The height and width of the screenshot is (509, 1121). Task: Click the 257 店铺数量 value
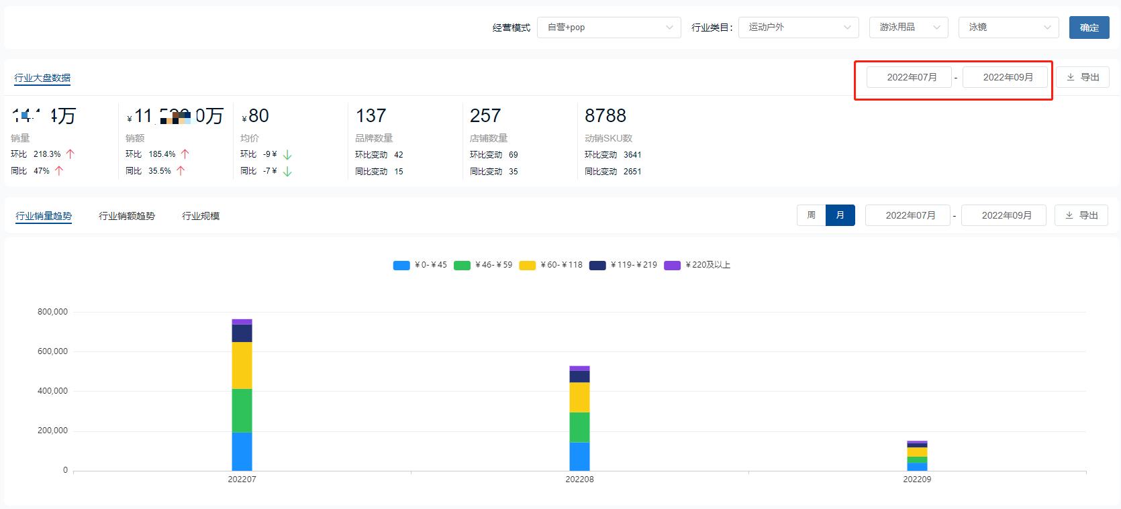coord(485,116)
